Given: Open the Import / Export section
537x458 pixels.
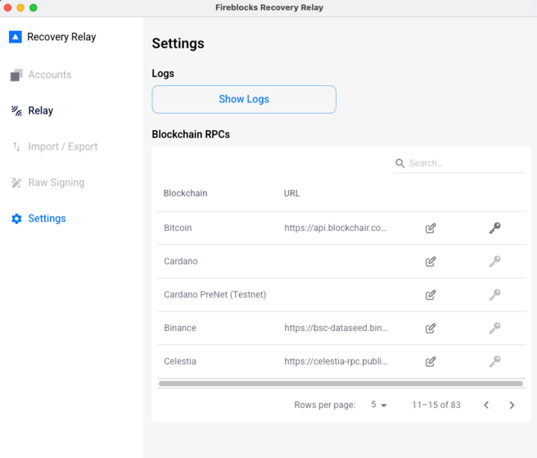Looking at the screenshot, I should (63, 146).
